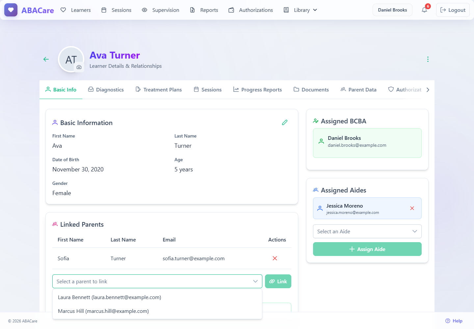Open Reports in the top navigation
The height and width of the screenshot is (329, 474).
point(204,10)
